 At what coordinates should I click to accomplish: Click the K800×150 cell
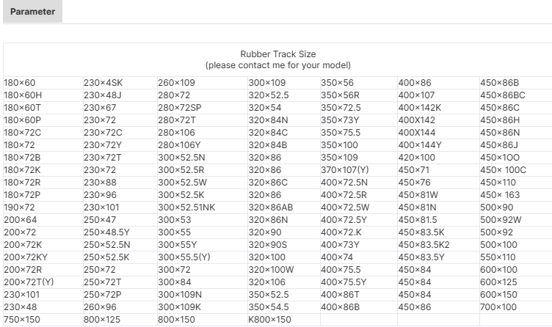(x=284, y=320)
